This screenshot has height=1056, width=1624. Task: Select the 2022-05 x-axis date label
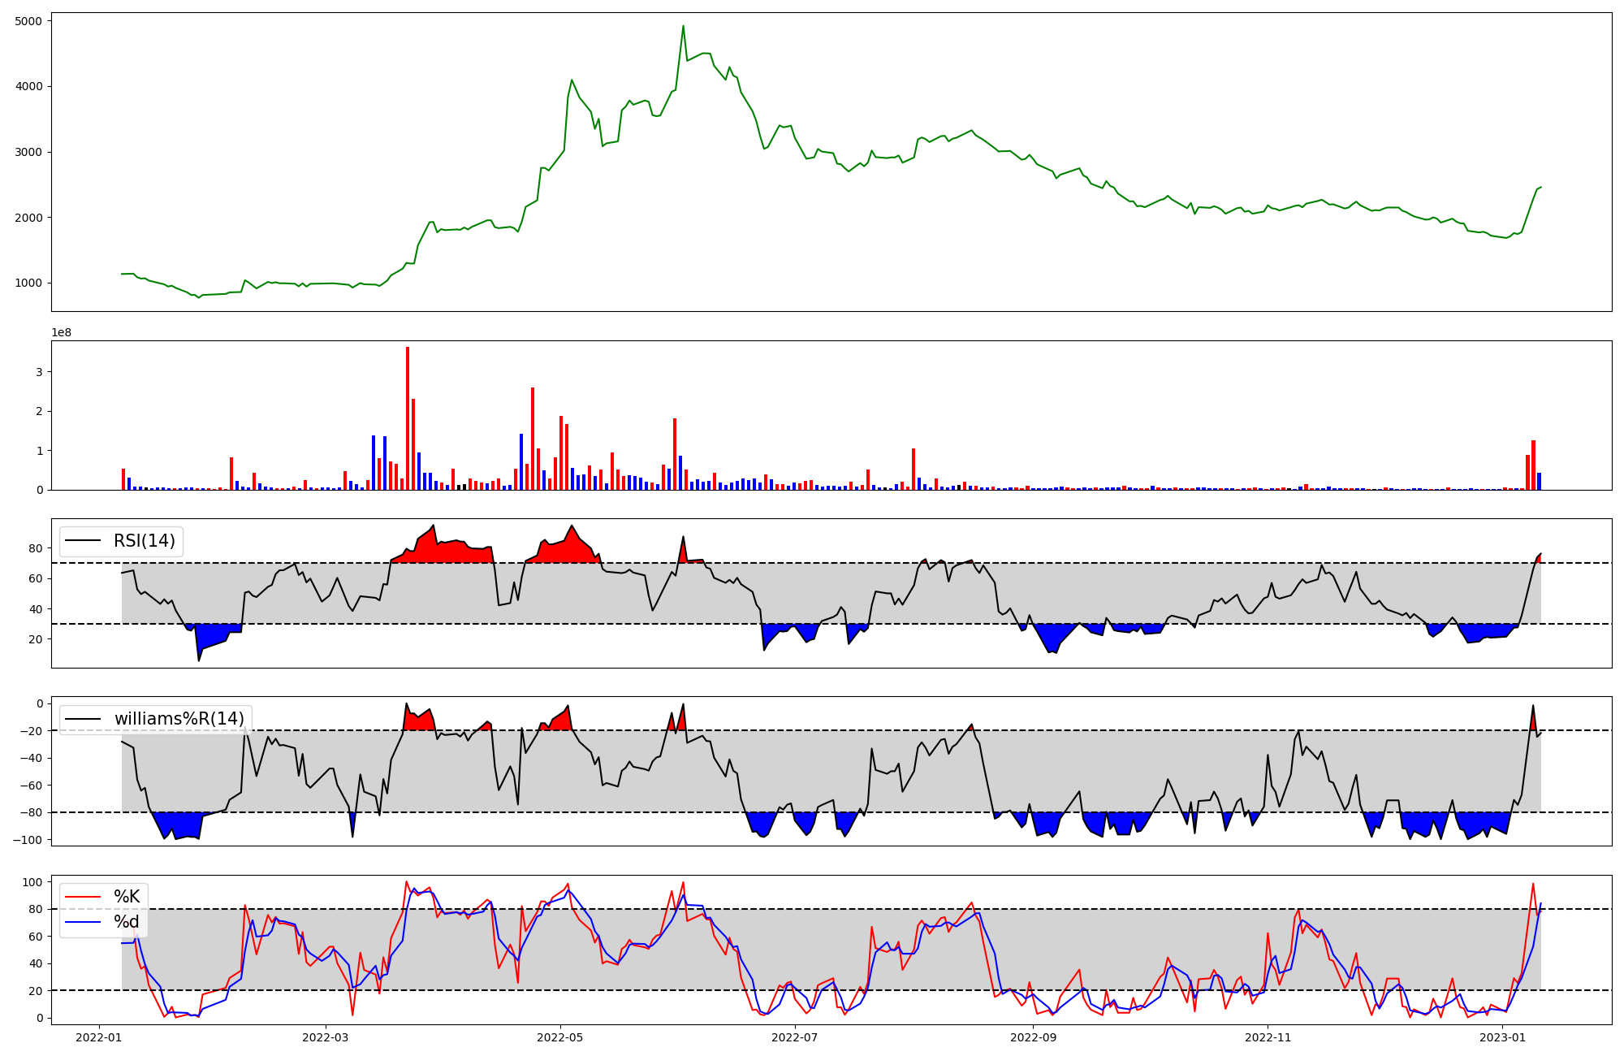(x=559, y=1037)
